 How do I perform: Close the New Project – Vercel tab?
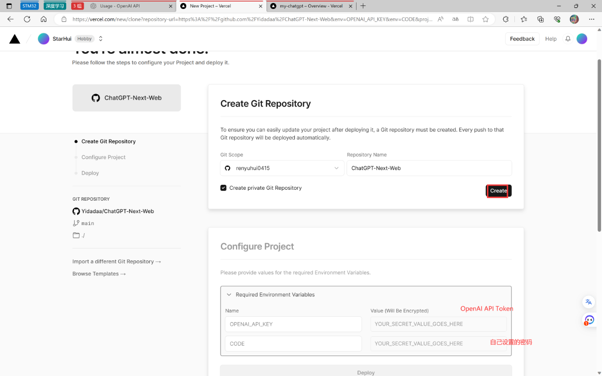(260, 6)
